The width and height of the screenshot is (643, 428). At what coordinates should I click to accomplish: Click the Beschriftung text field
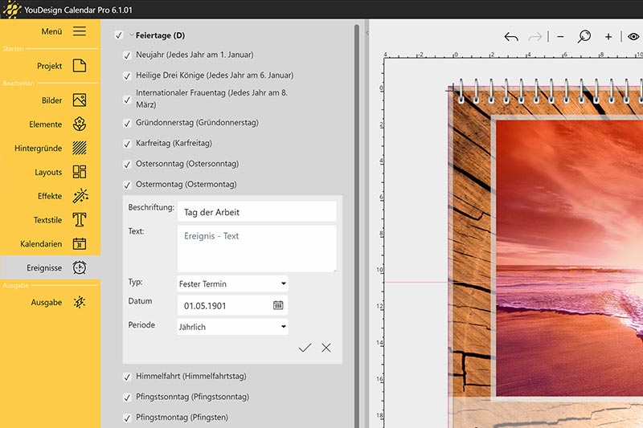[256, 212]
